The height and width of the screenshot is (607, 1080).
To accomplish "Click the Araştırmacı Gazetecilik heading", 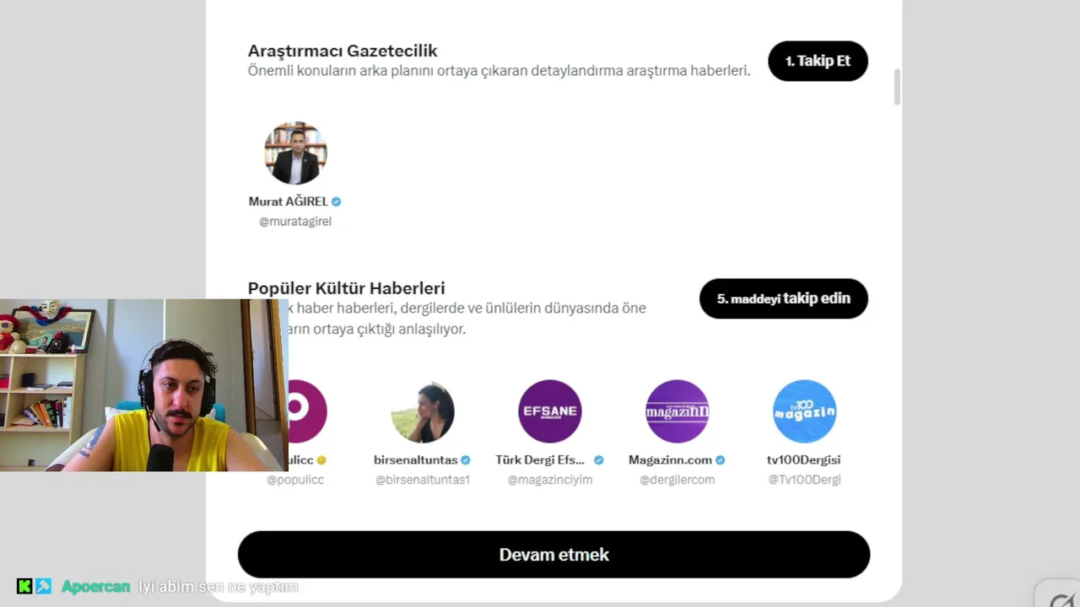I will [343, 51].
